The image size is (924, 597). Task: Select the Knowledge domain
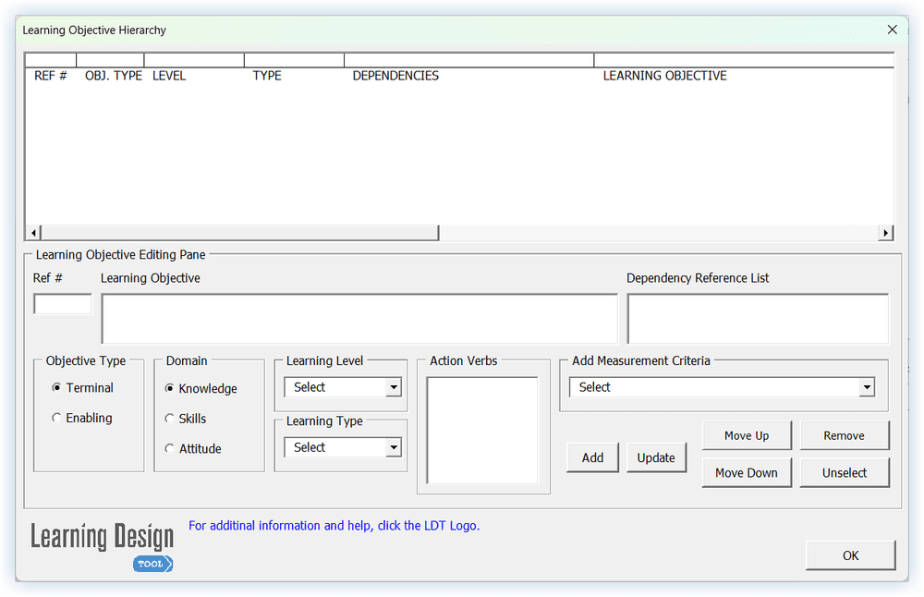[x=168, y=388]
